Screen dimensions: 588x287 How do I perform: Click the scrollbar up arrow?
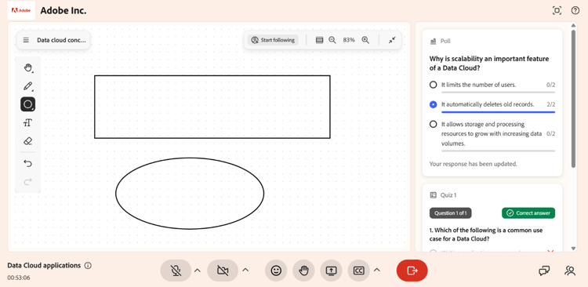pos(573,25)
